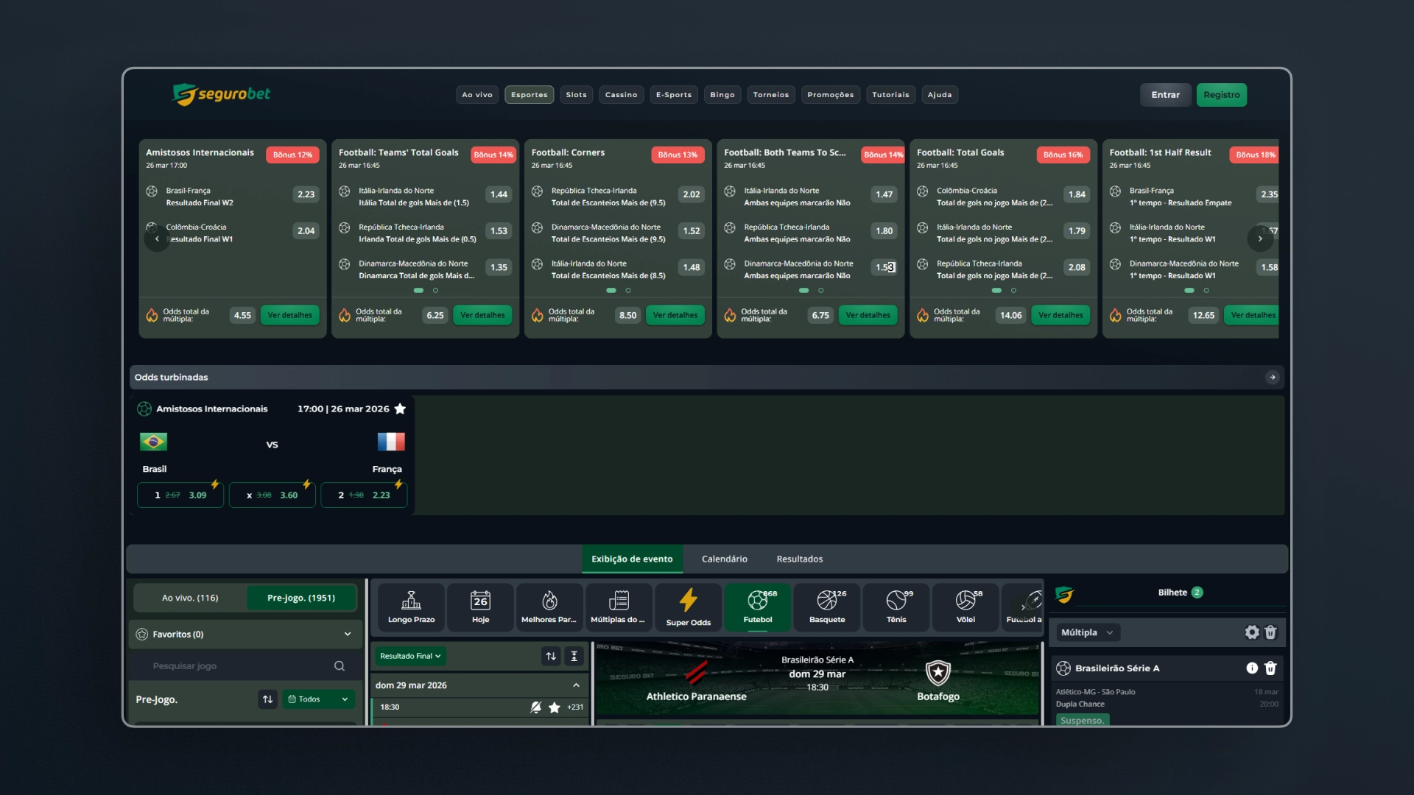Switch to Ao vivo (116) mode
Viewport: 1414px width, 795px height.
190,598
